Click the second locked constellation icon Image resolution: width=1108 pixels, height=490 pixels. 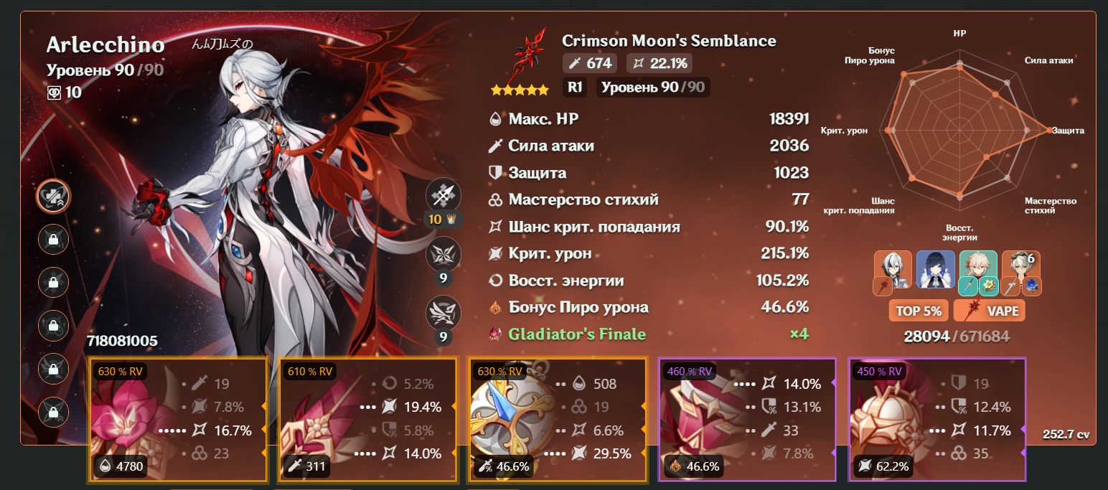coord(54,283)
